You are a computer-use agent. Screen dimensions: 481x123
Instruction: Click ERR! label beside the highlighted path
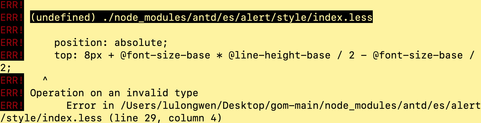12,17
